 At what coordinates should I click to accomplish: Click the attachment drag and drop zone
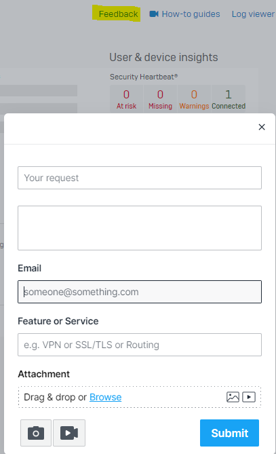(140, 397)
